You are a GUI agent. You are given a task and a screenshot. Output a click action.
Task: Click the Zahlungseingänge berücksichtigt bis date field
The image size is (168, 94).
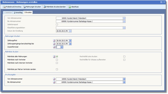[63, 44]
